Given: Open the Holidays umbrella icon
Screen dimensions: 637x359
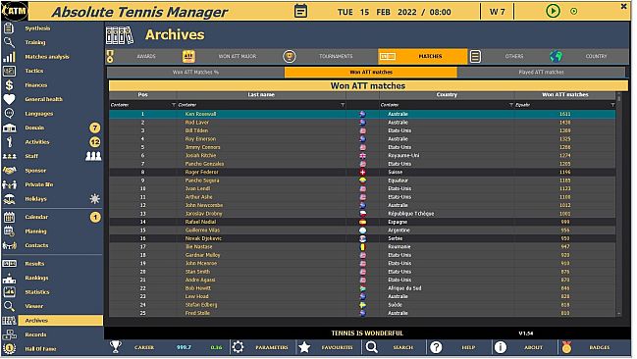Looking at the screenshot, I should pos(9,198).
